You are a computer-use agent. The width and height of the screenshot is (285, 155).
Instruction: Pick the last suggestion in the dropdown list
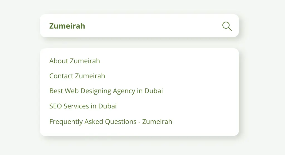111,121
